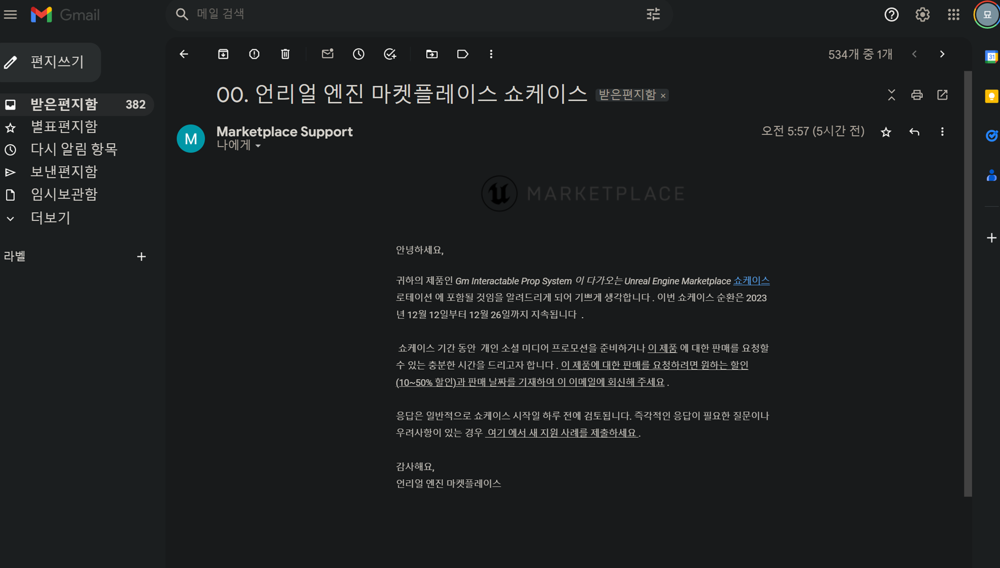This screenshot has width=1000, height=568.
Task: Collapse all messages icon
Action: point(891,95)
